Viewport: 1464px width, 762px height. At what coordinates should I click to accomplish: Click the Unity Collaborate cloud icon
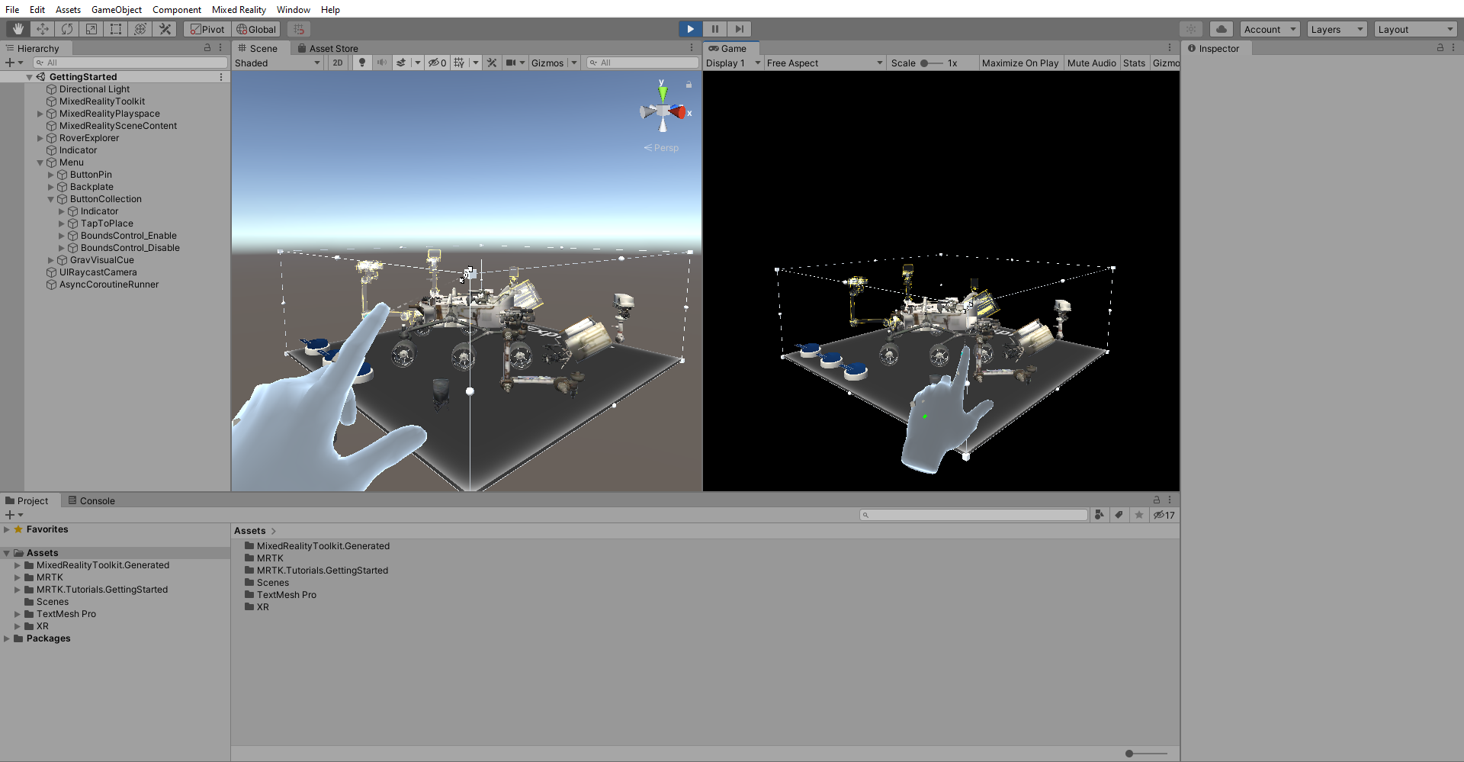point(1221,29)
